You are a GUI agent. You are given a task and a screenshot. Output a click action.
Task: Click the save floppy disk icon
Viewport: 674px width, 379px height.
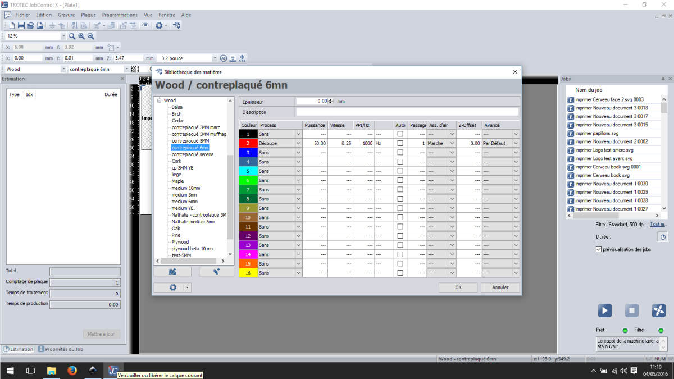pos(21,25)
